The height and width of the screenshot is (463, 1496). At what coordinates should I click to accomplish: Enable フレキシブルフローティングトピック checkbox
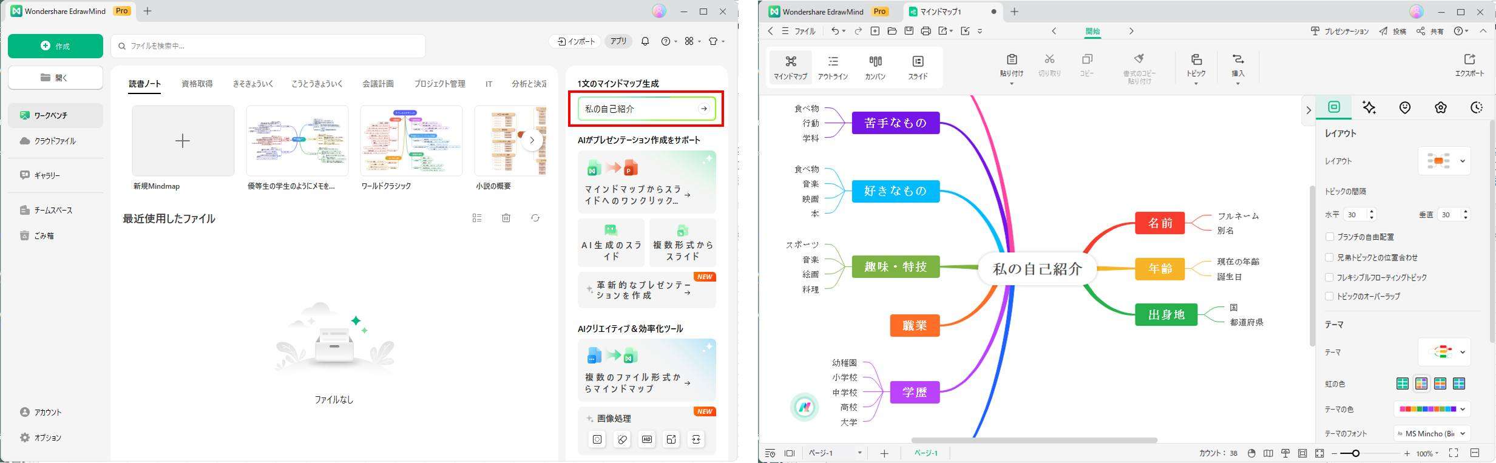[1330, 277]
